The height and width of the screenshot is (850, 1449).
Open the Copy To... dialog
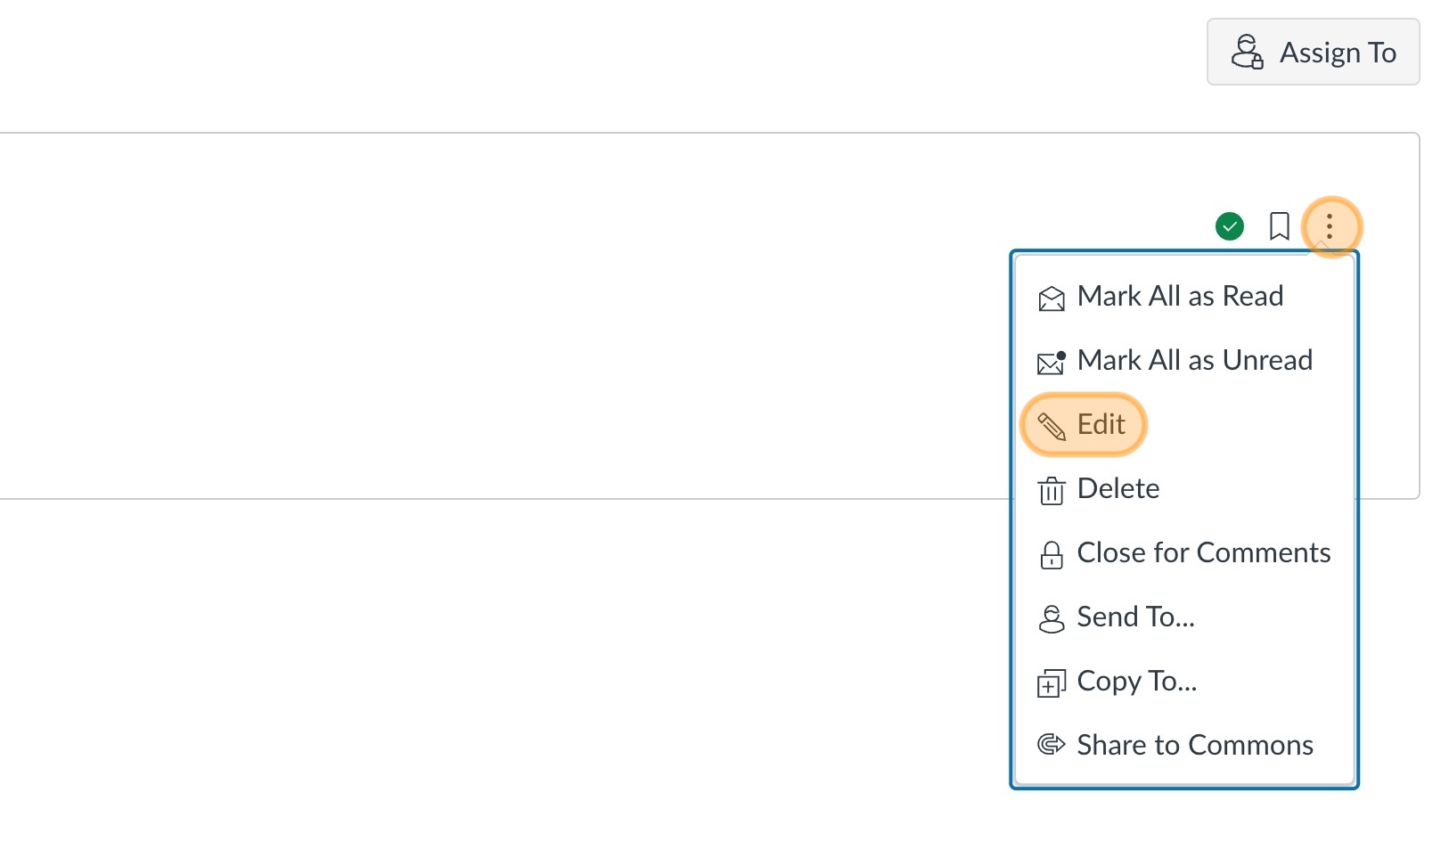[x=1136, y=682]
